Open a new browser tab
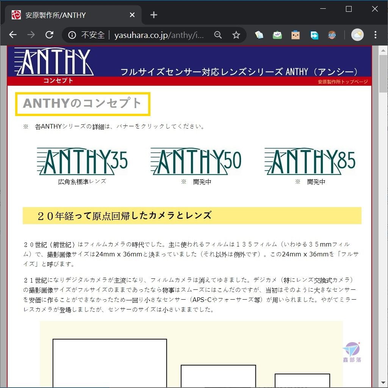388x388 pixels. (x=154, y=15)
